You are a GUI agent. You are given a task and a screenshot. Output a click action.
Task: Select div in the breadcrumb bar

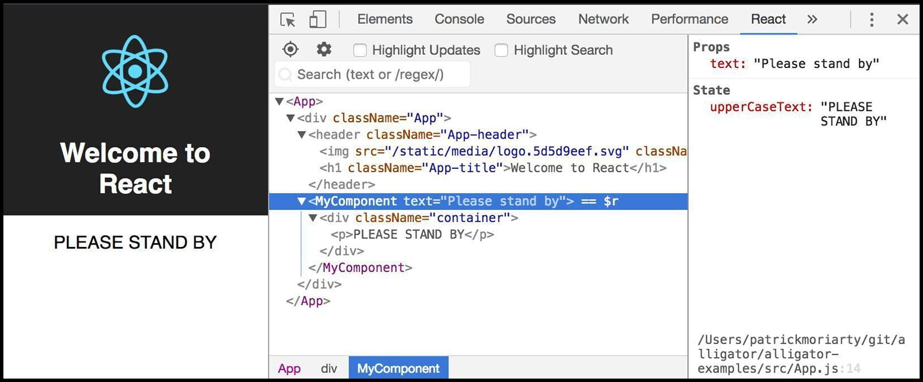329,368
